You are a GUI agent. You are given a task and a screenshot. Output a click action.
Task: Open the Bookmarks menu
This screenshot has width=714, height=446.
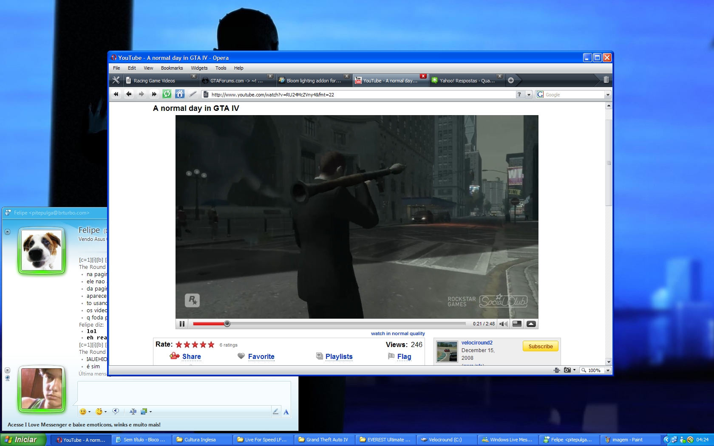coord(172,68)
